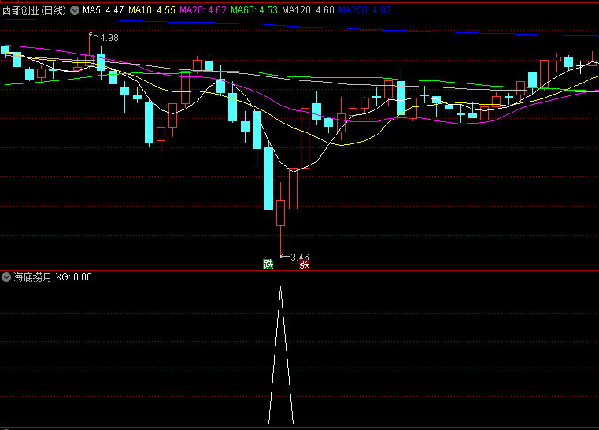Image resolution: width=599 pixels, height=430 pixels.
Task: Select the tall red candle right of 涨 marker
Action: [x=305, y=138]
